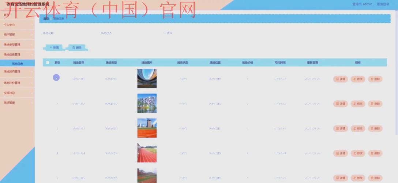Open the stadium interior thumbnail in row 1
Viewport: 398px width, 183px height.
pyautogui.click(x=147, y=78)
